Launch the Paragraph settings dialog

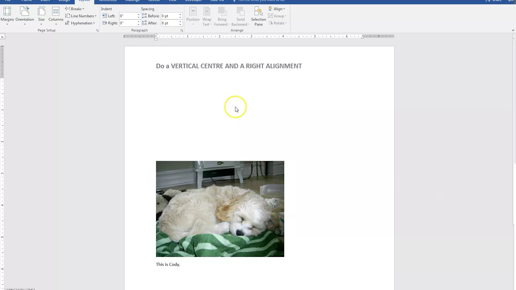(x=181, y=31)
